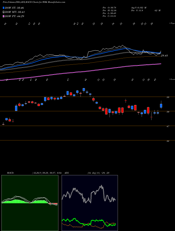
Task: Click the 44 price axis label
Action: (168, 141)
